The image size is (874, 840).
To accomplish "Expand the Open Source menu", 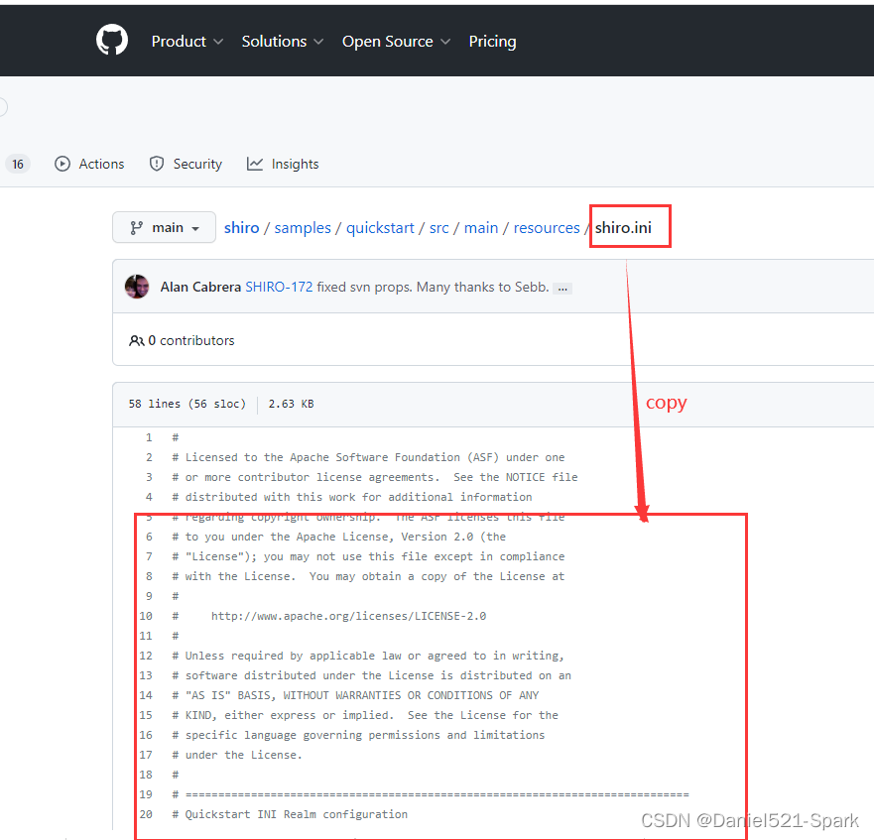I will pos(396,42).
